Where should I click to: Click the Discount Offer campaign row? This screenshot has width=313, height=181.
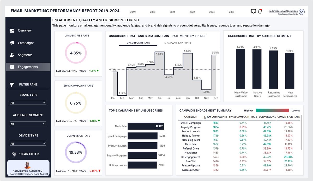coord(239,170)
